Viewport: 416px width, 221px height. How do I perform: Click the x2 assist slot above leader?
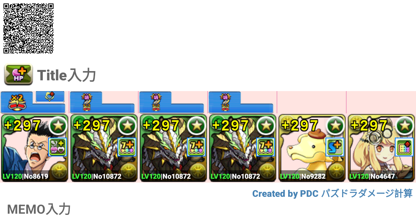coord(17,102)
